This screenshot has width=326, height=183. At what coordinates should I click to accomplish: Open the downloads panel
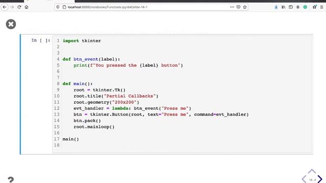click(276, 7)
